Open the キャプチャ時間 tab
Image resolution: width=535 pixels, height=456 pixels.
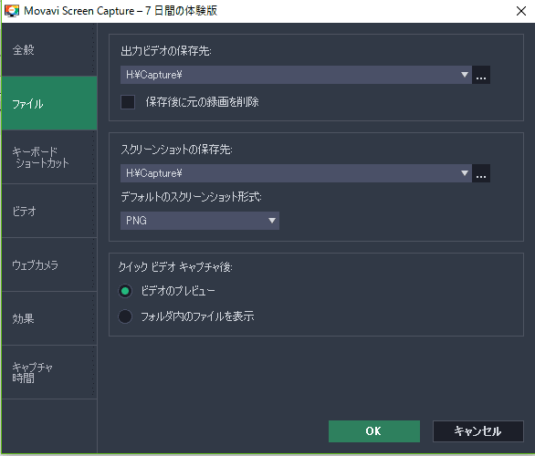click(49, 372)
